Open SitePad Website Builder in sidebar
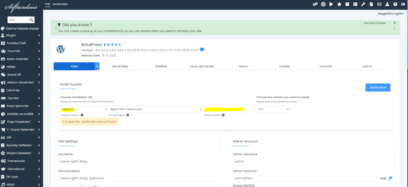This screenshot has height=187, width=408. pos(20,29)
